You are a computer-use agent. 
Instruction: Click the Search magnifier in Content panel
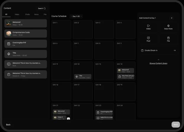pos(45,8)
